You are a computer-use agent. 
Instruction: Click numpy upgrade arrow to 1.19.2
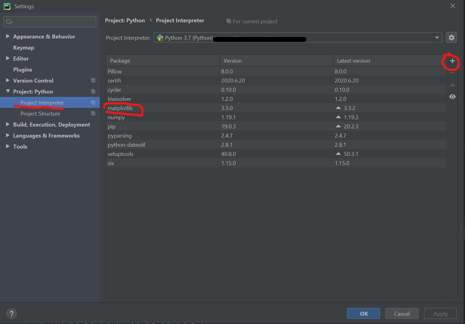(338, 117)
